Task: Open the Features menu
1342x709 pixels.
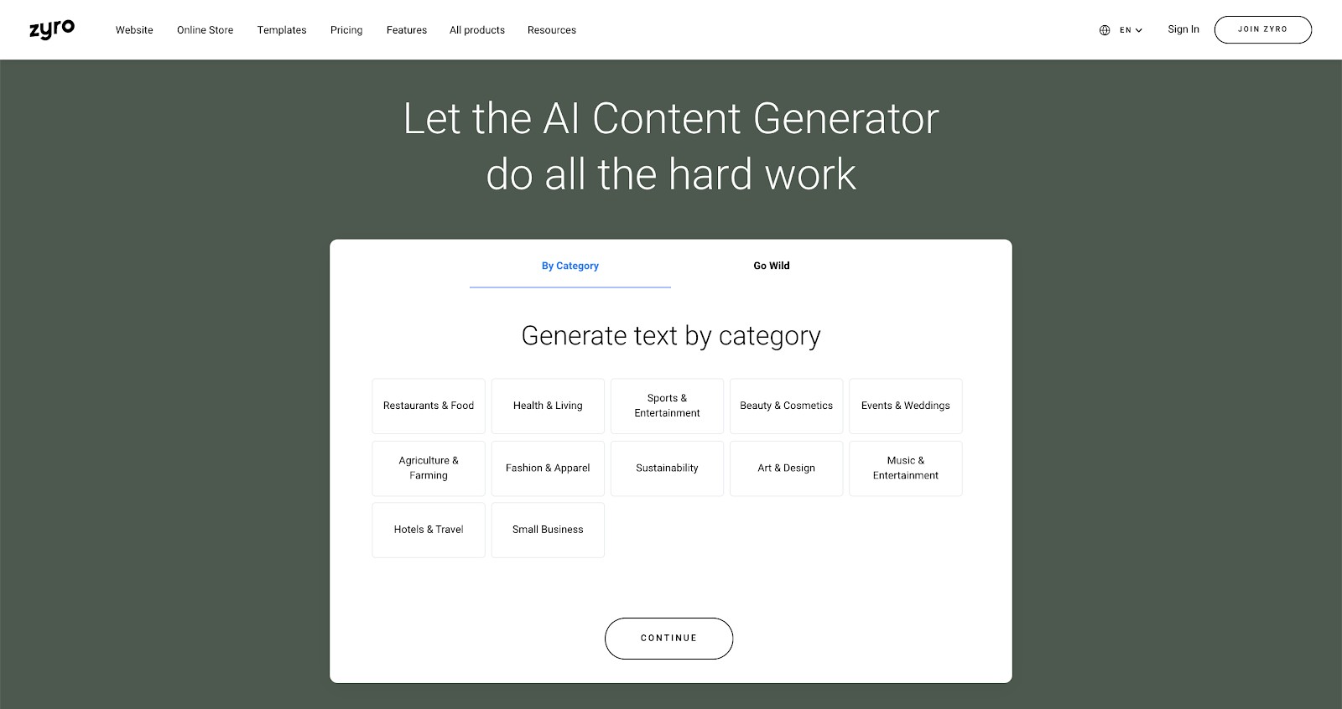Action: pyautogui.click(x=407, y=30)
